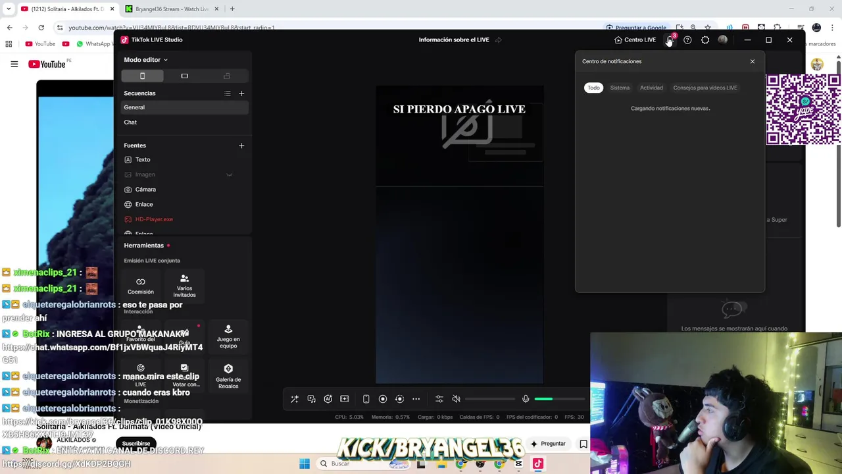Open the audio mixer settings icon
This screenshot has width=842, height=474.
pos(439,399)
